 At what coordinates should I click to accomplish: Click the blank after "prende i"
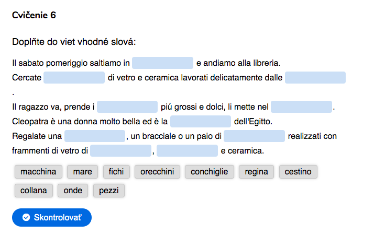127,107
